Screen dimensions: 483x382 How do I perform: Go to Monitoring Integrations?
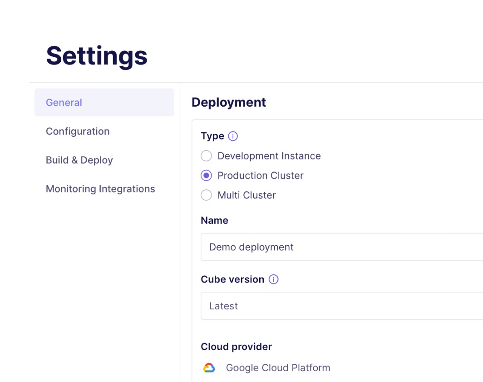100,189
